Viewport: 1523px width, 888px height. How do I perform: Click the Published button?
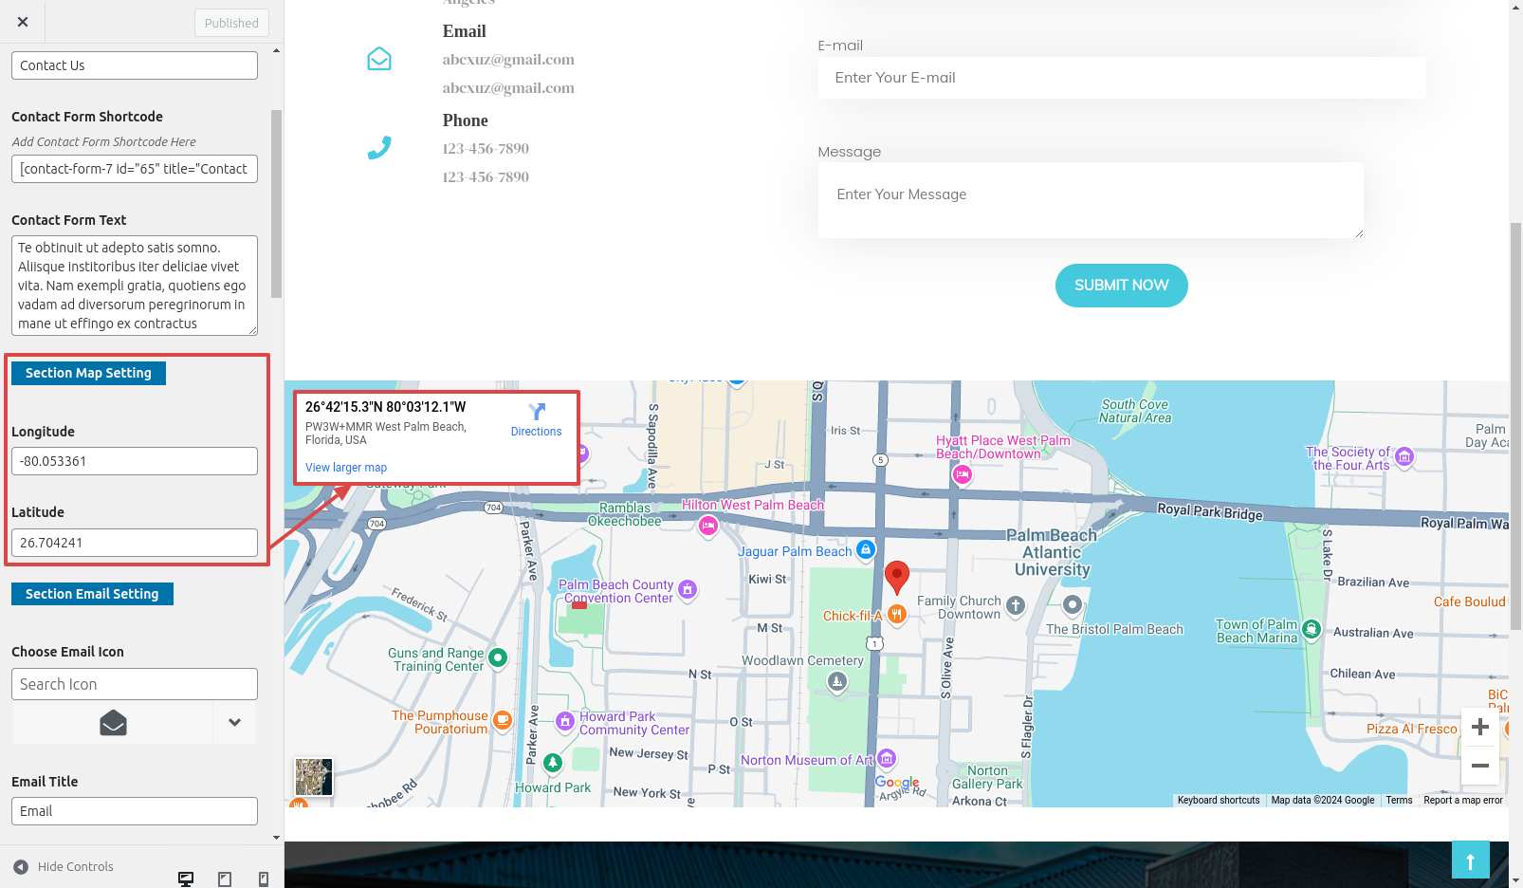tap(231, 23)
